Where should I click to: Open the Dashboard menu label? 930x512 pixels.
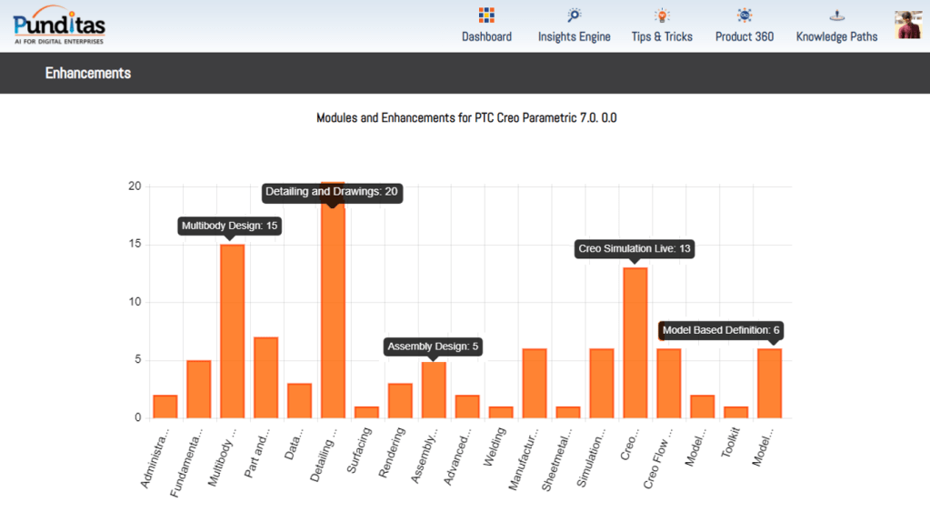point(486,37)
